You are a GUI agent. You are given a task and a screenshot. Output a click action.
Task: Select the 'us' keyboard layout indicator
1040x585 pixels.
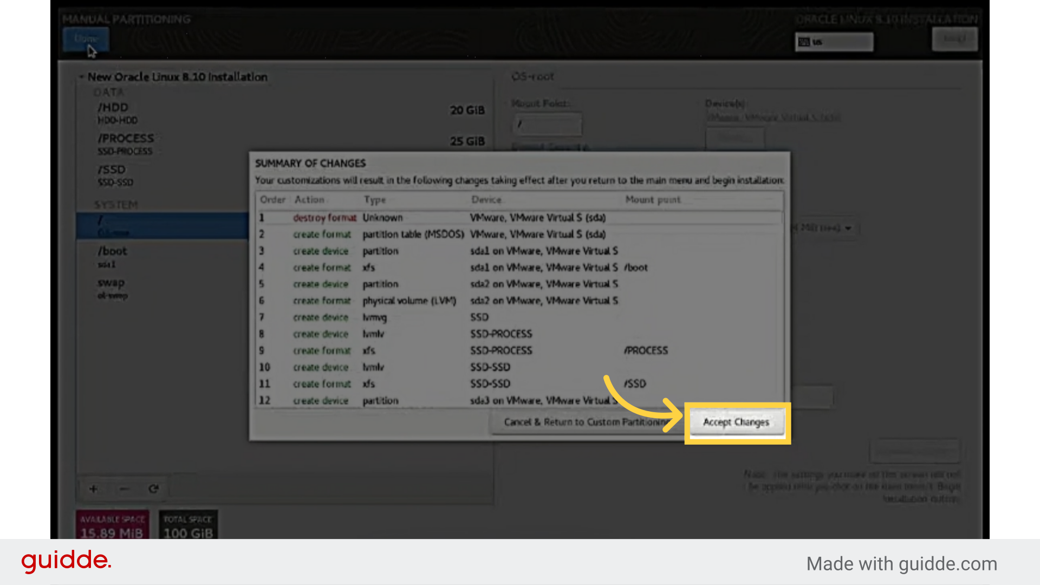click(x=834, y=41)
